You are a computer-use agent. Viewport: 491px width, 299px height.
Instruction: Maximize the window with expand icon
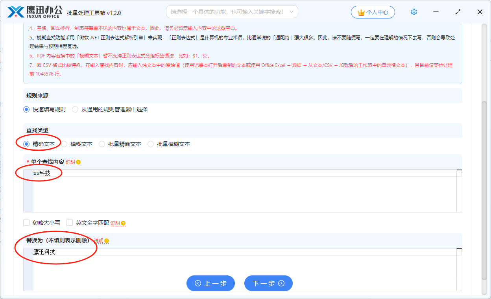pyautogui.click(x=458, y=12)
